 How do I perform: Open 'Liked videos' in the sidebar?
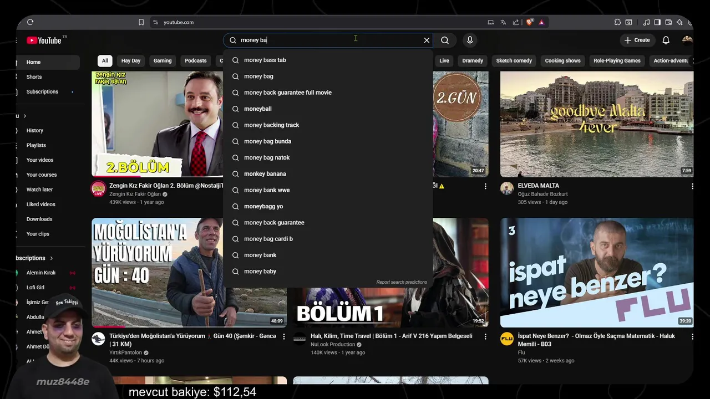click(x=48, y=204)
